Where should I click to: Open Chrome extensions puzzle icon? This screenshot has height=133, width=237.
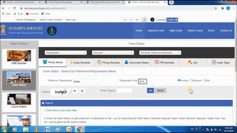[x=222, y=8]
